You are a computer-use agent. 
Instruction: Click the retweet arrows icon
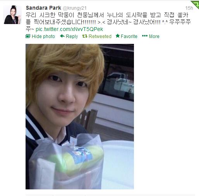85,36
